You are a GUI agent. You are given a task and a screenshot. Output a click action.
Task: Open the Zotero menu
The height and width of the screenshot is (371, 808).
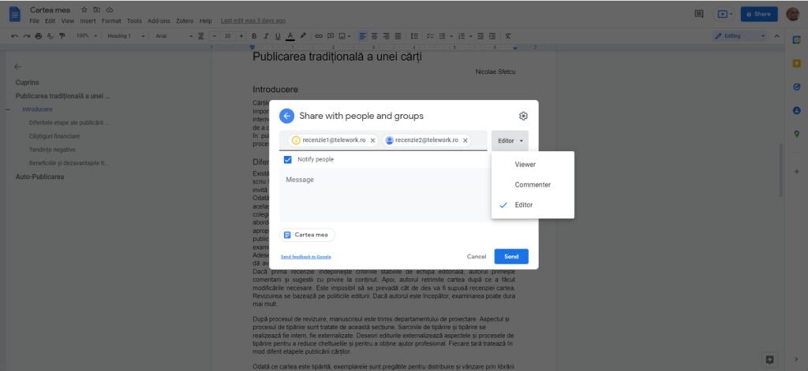pos(185,21)
